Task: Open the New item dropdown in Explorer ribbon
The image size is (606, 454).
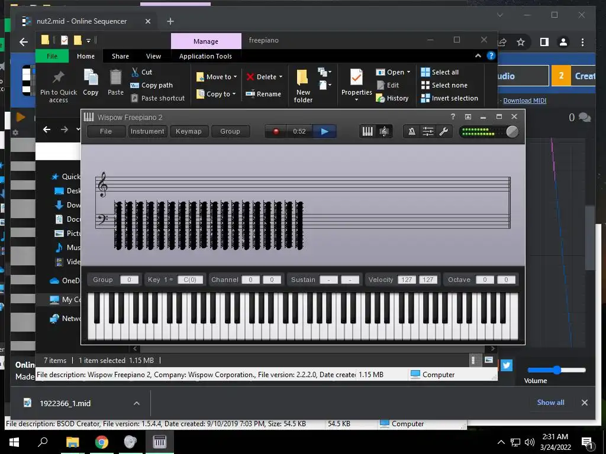Action: click(325, 72)
